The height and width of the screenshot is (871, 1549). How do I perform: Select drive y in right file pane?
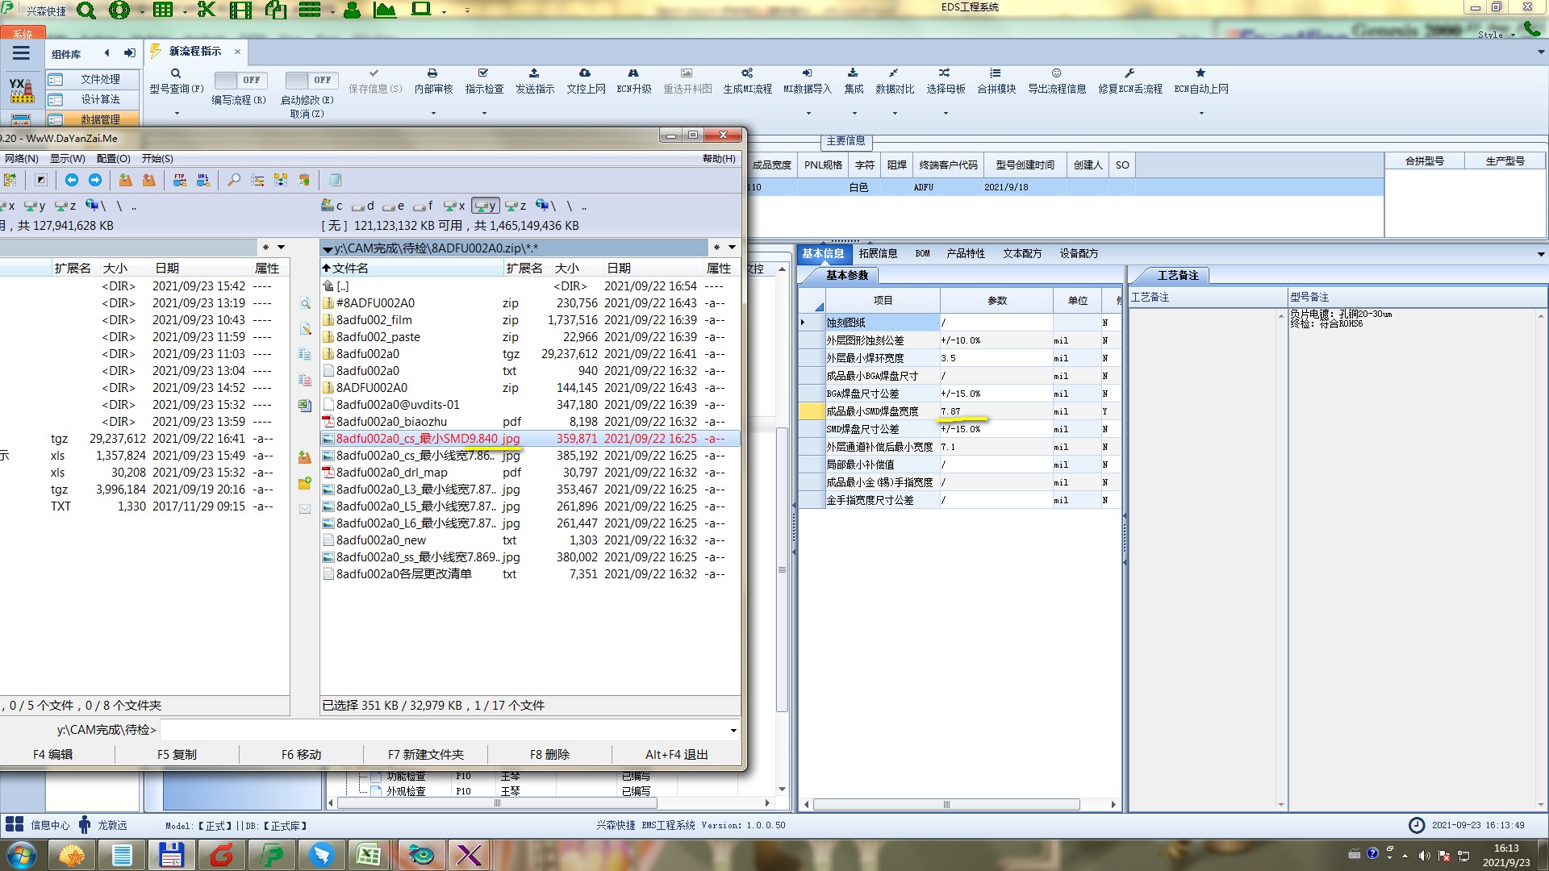(486, 206)
